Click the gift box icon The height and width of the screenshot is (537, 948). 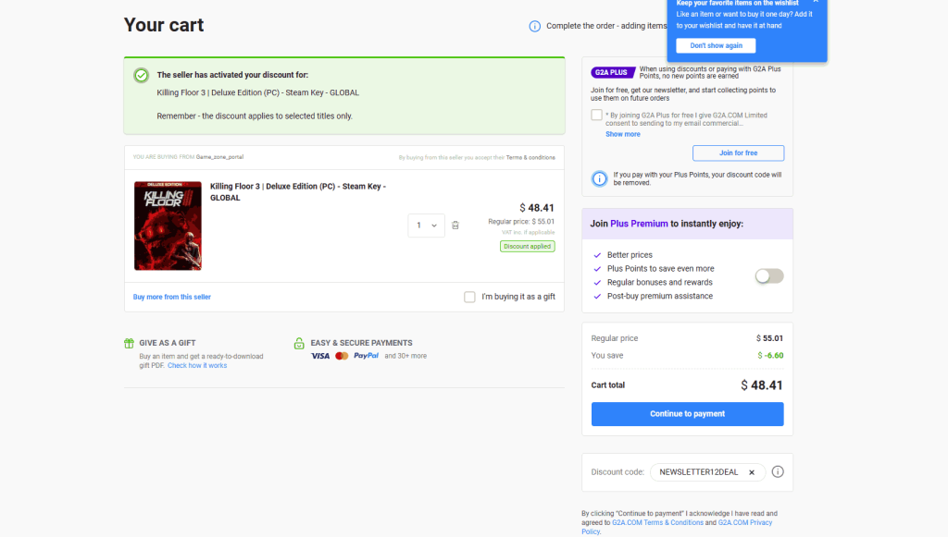(129, 343)
